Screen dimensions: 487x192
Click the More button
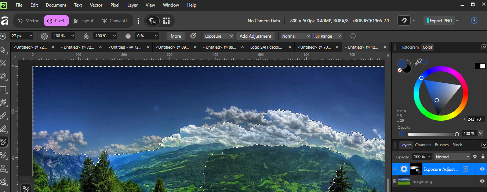[176, 36]
